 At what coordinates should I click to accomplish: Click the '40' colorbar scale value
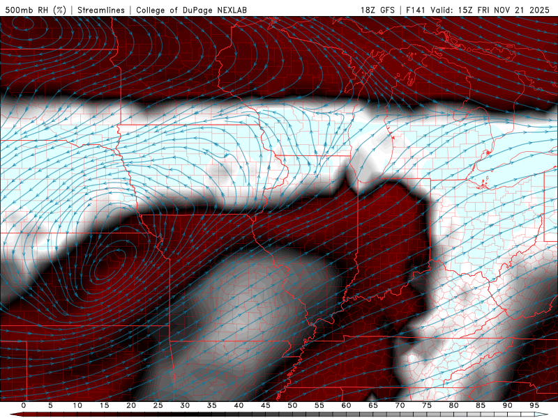239,405
